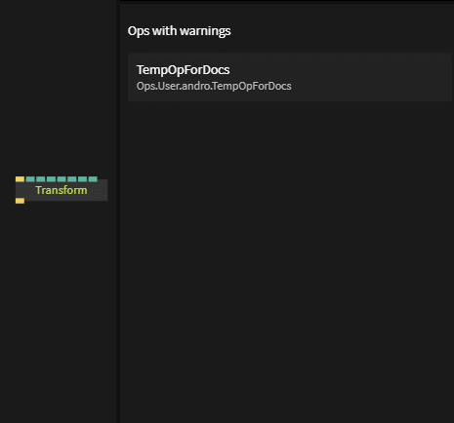Click the dark top border of warnings panel
The width and height of the screenshot is (454, 423).
pos(286,2)
